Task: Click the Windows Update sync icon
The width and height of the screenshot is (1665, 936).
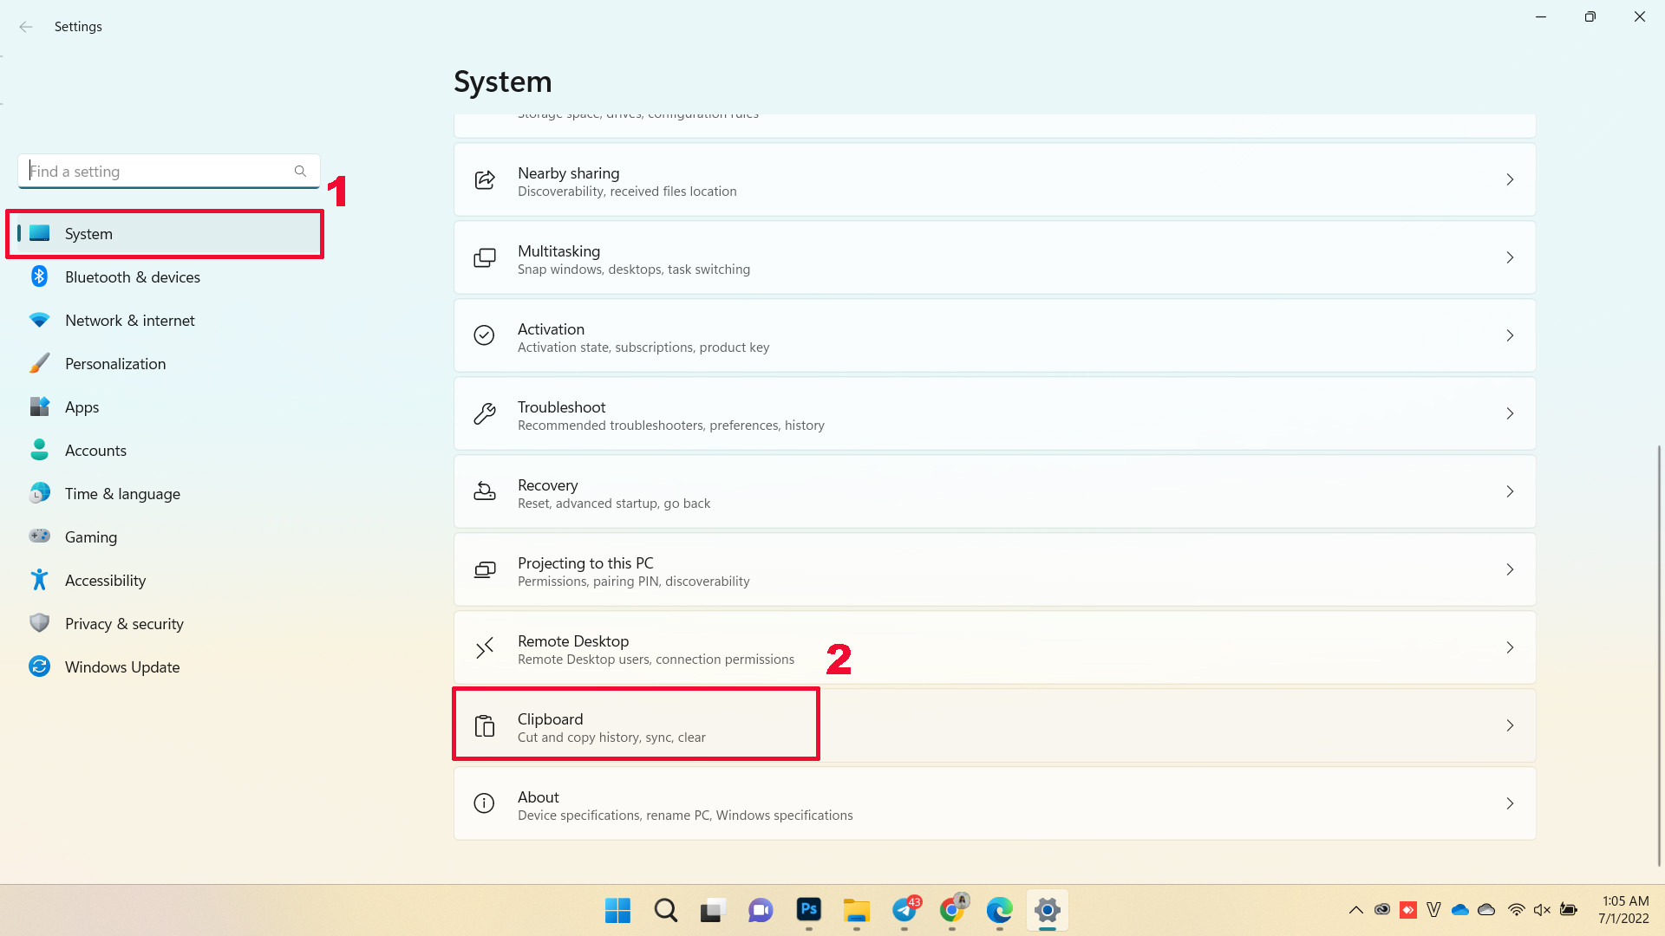Action: click(39, 666)
